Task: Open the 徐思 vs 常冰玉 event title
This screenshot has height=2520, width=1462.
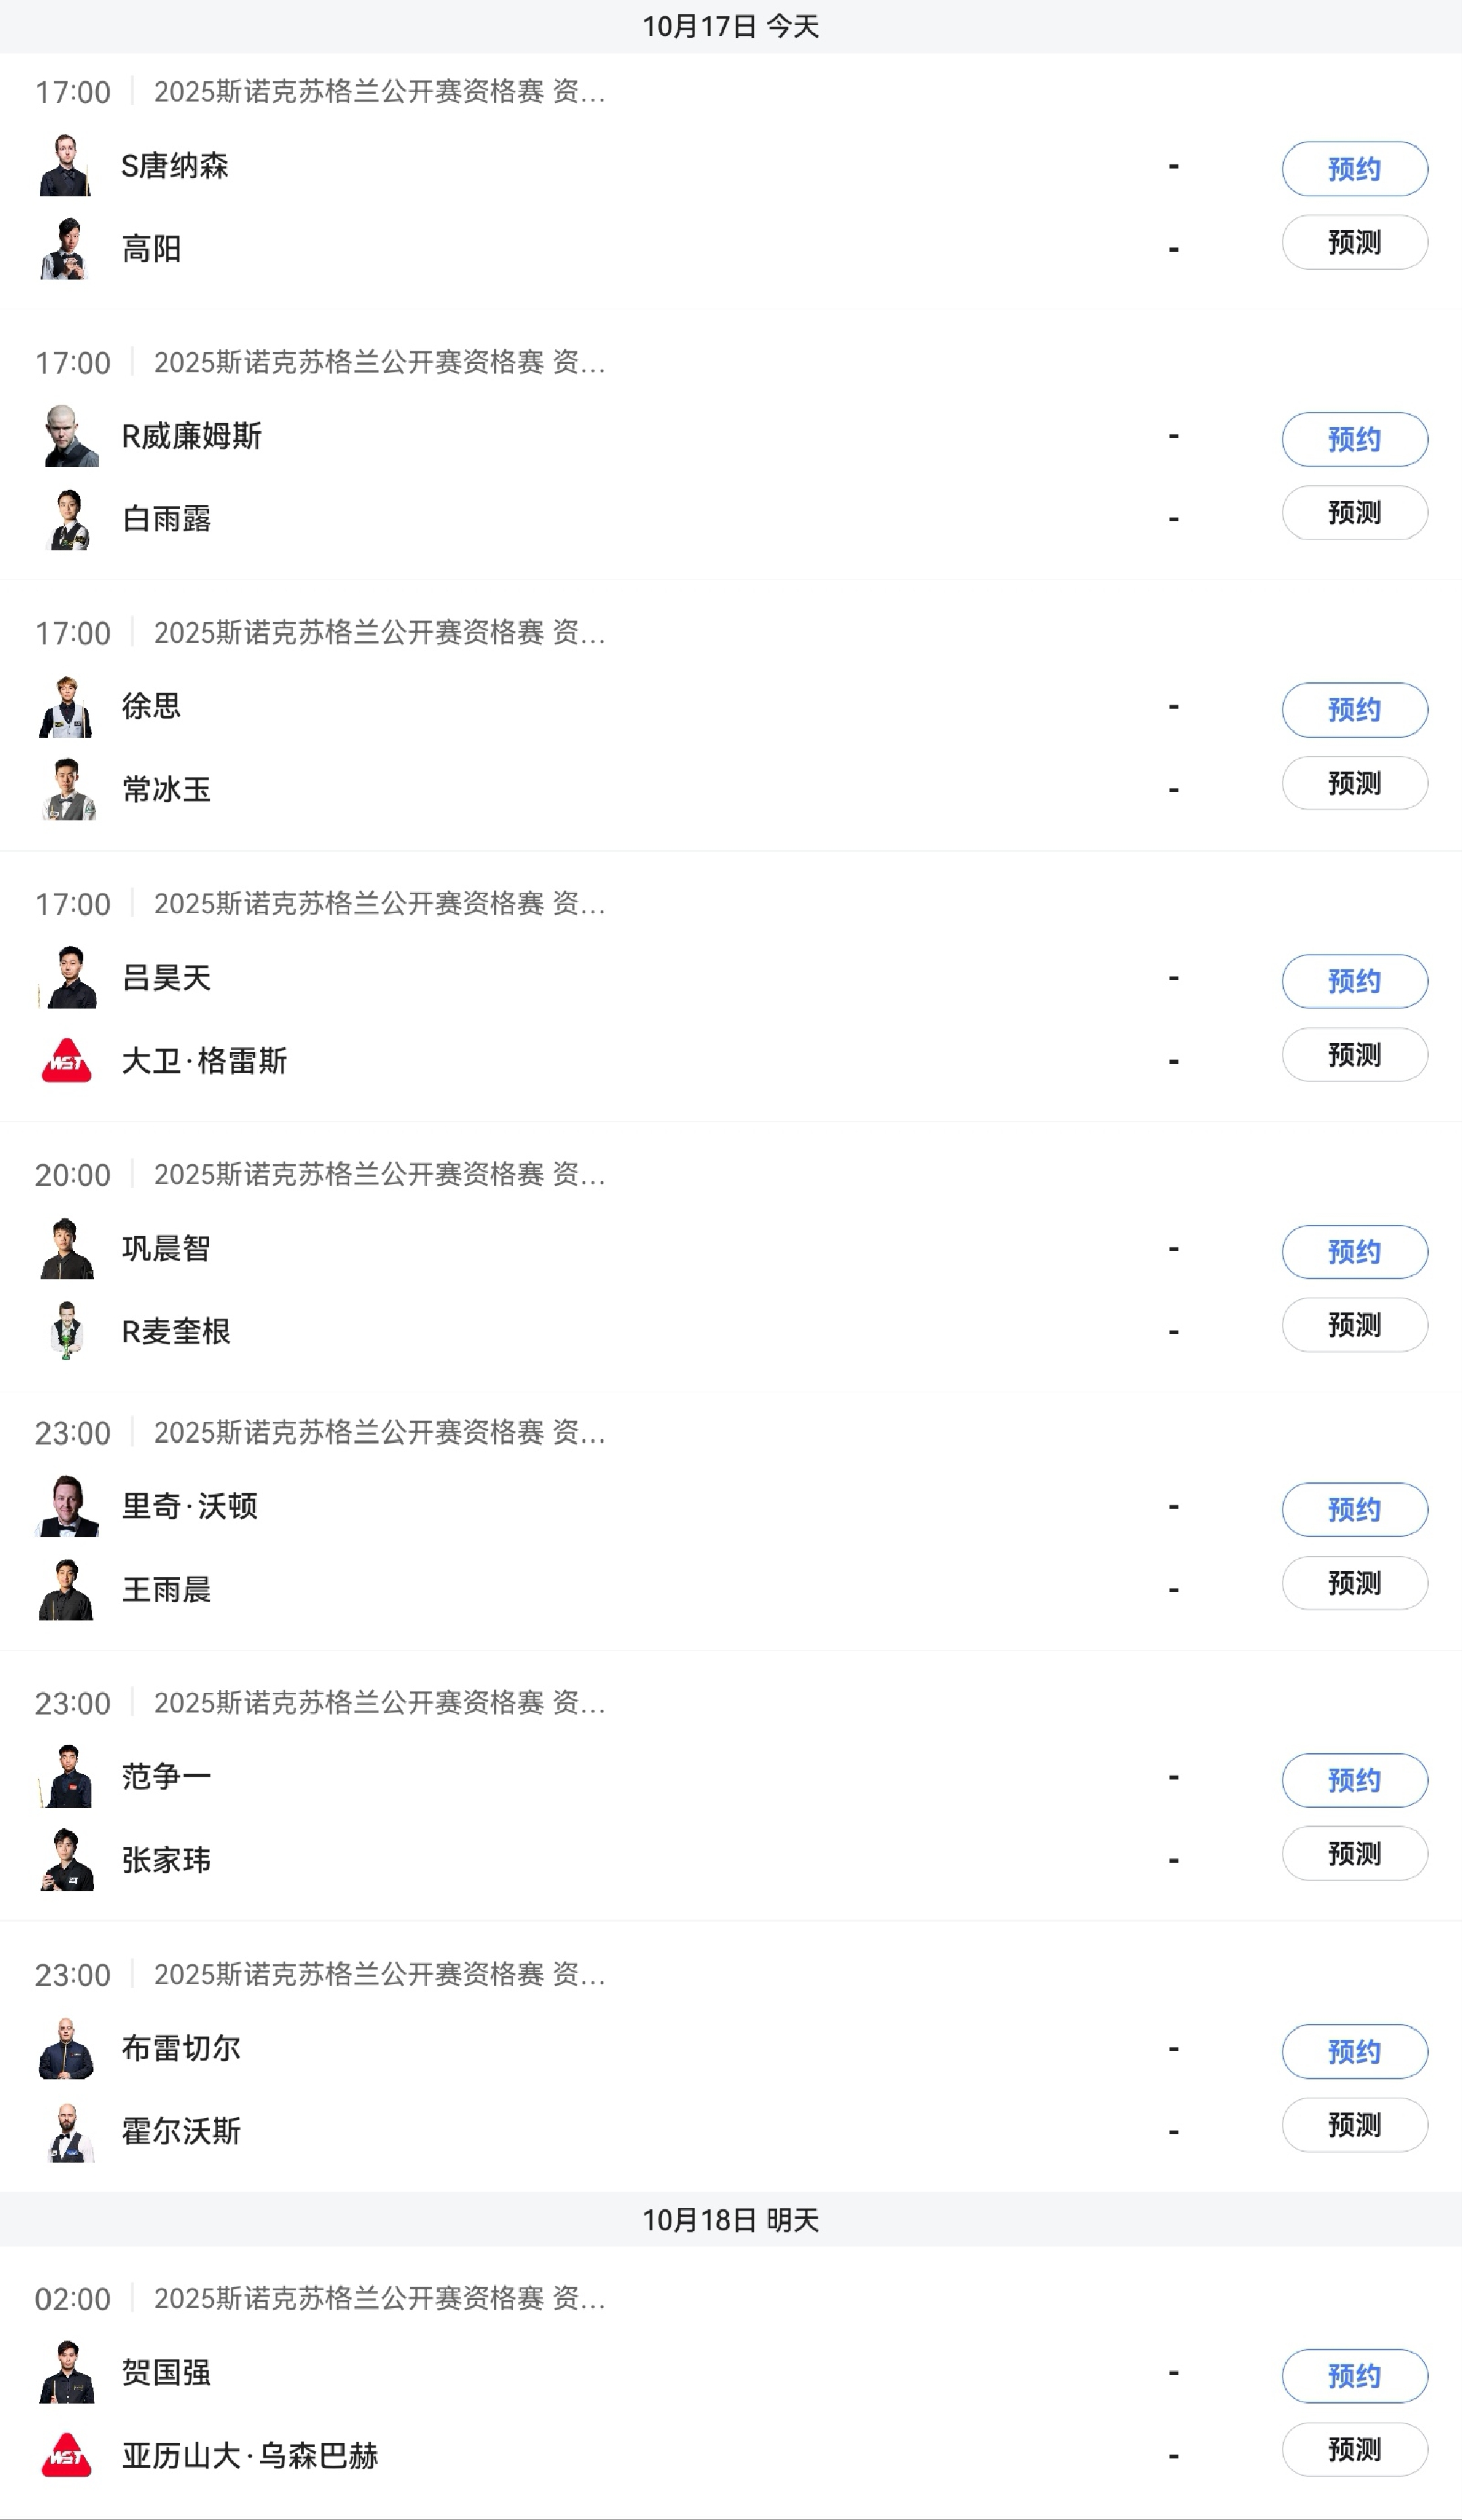Action: 379,633
